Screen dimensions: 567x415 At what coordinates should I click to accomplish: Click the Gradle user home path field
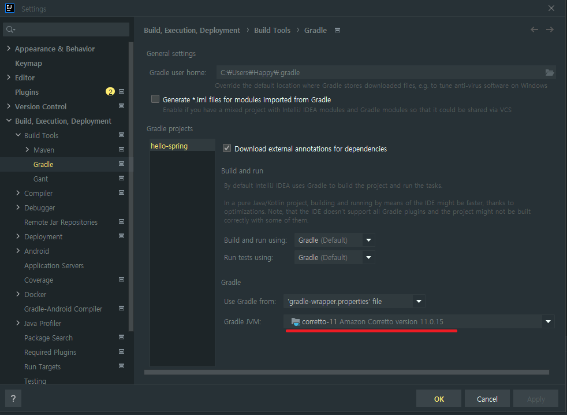pyautogui.click(x=380, y=72)
